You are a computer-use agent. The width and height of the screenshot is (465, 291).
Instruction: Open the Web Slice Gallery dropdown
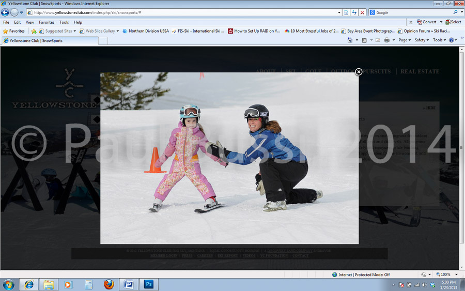(99, 31)
